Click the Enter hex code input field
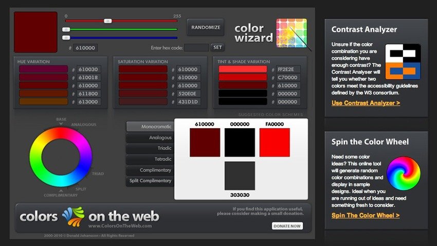 click(196, 48)
